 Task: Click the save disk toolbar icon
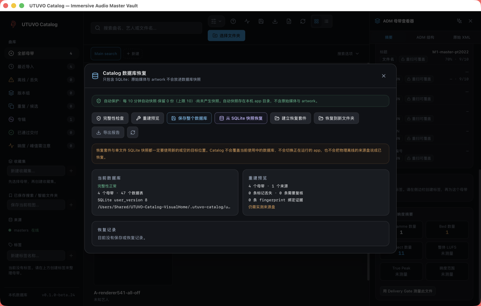point(261,21)
